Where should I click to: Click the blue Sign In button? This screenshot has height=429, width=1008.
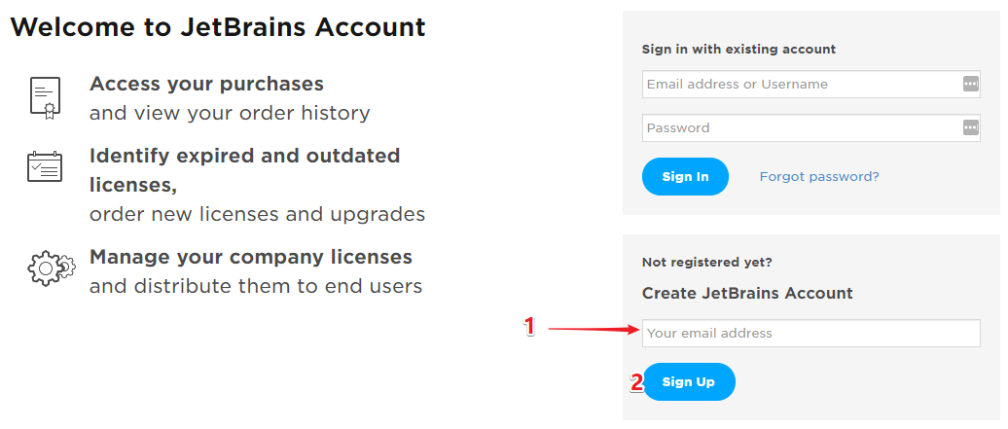pyautogui.click(x=685, y=176)
